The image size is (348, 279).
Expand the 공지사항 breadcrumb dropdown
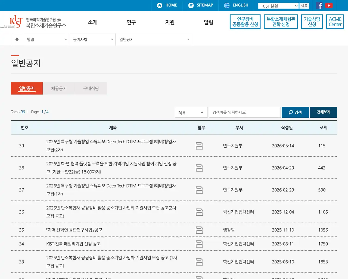(x=92, y=40)
